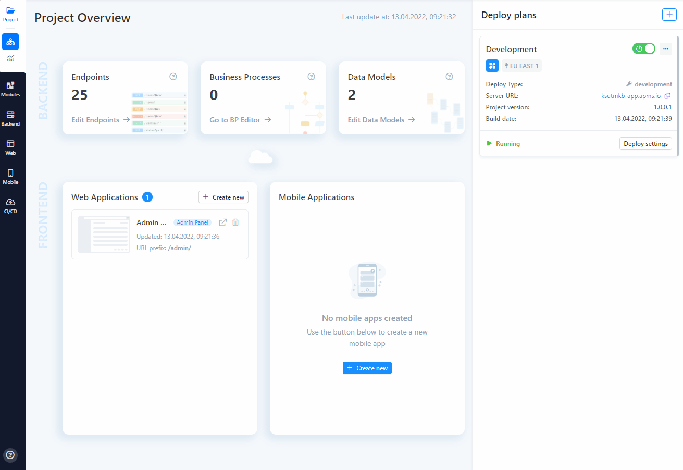This screenshot has width=683, height=470.
Task: Open the Development plan more options menu
Action: [666, 48]
